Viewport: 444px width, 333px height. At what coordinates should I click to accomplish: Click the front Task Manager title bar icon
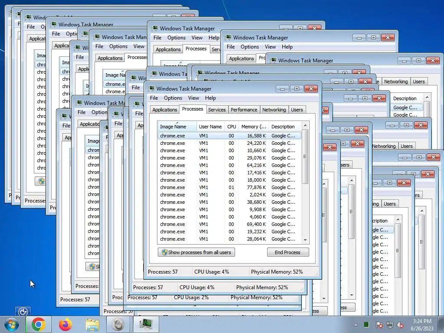pyautogui.click(x=152, y=88)
